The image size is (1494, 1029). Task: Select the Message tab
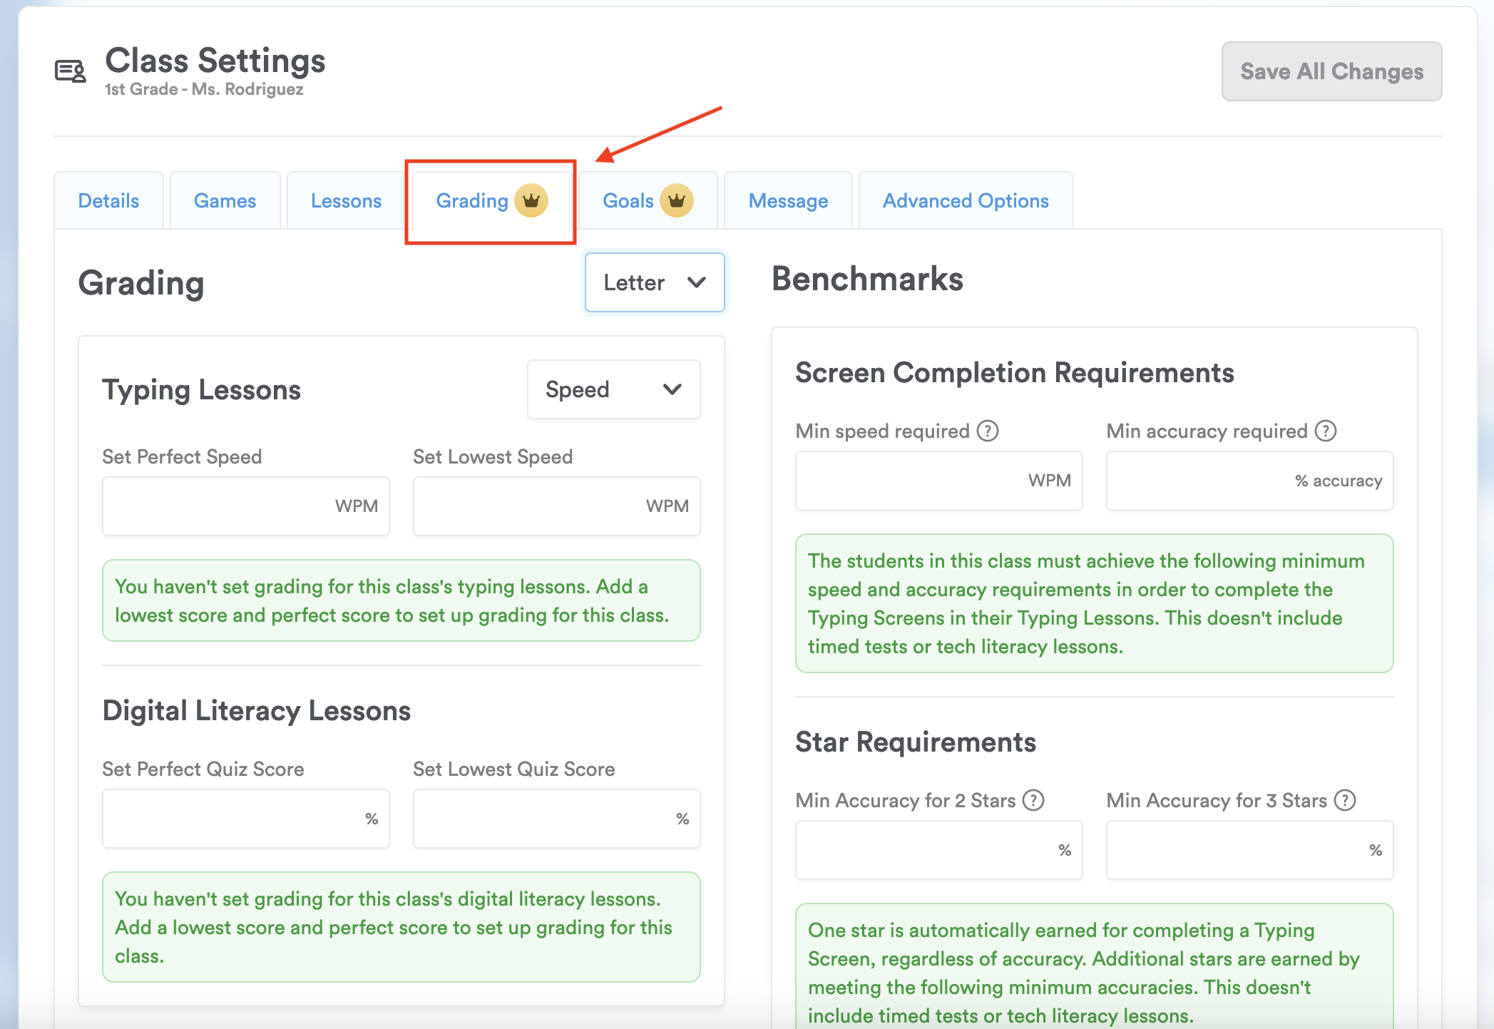[788, 201]
